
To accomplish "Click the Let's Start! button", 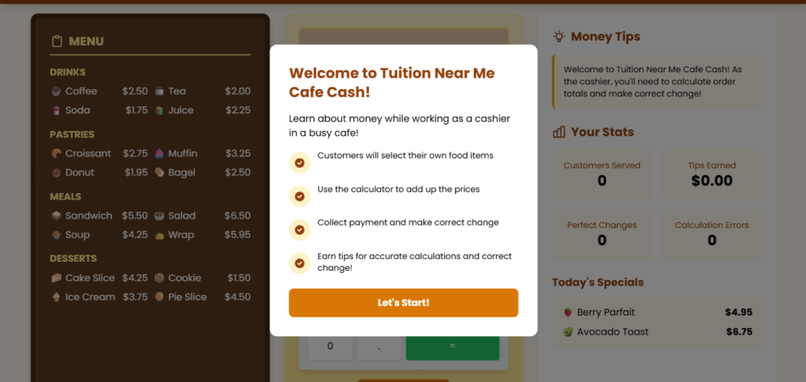I will pos(403,303).
